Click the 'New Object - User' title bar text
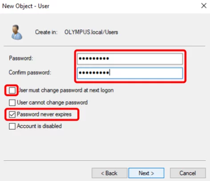This screenshot has height=181, width=210. [26, 6]
